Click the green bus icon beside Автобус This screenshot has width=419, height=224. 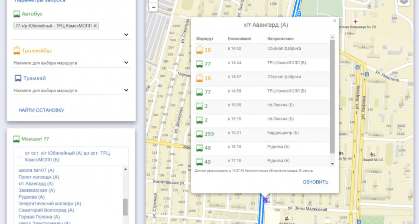(x=17, y=14)
